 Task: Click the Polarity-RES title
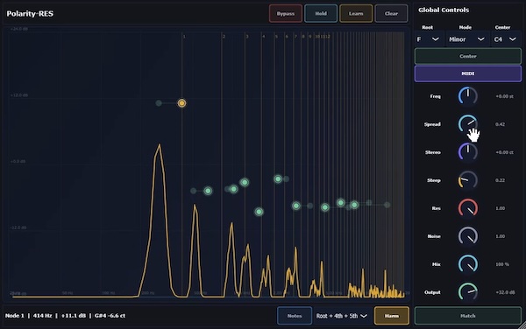click(30, 14)
